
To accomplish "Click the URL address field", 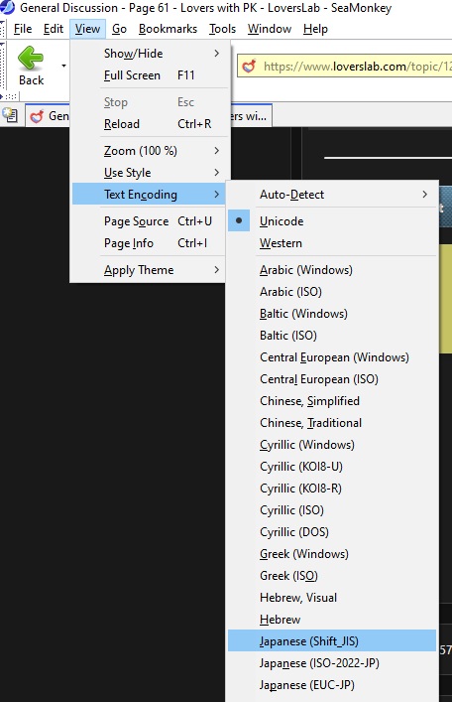I will coord(345,67).
